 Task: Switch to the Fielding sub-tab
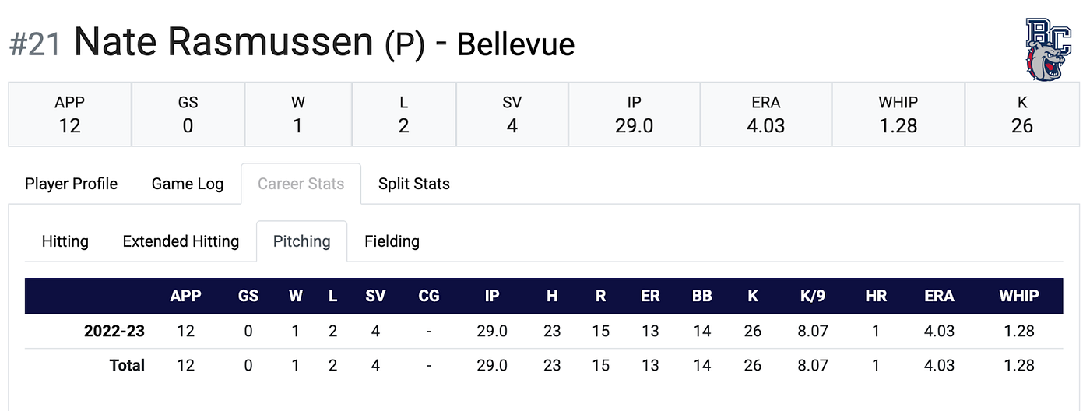[392, 241]
